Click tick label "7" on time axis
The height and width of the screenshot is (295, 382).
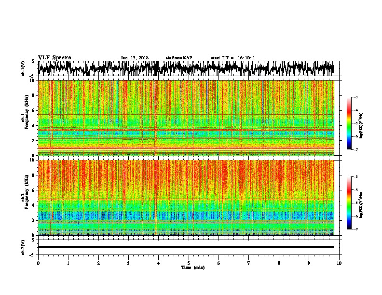pyautogui.click(x=249, y=263)
